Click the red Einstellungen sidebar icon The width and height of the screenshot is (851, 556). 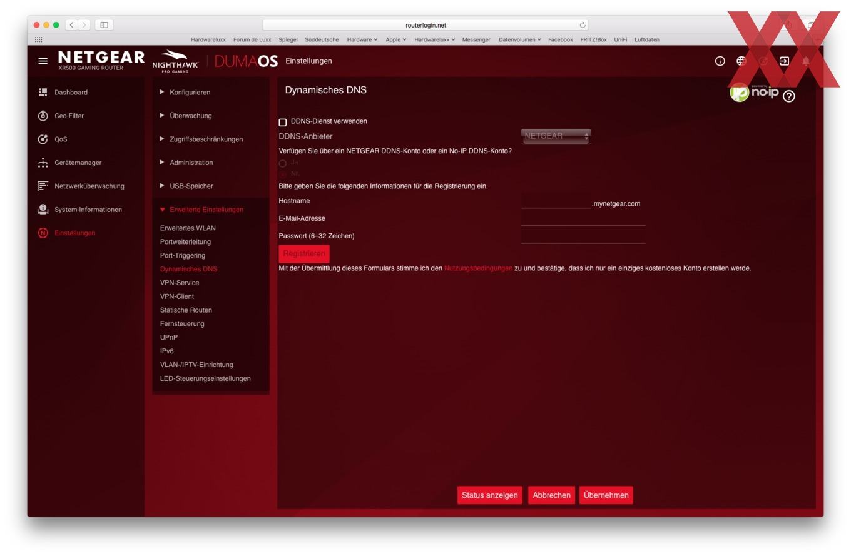(43, 233)
